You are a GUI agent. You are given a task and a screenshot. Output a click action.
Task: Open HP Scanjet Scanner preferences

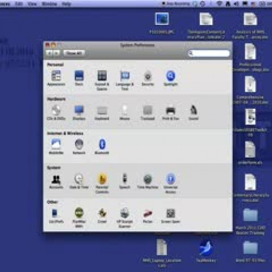pyautogui.click(x=125, y=218)
